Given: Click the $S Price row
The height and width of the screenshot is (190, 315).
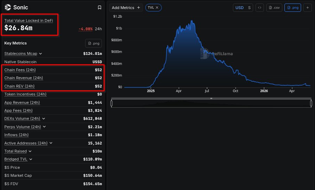Looking at the screenshot, I should pos(53,167).
